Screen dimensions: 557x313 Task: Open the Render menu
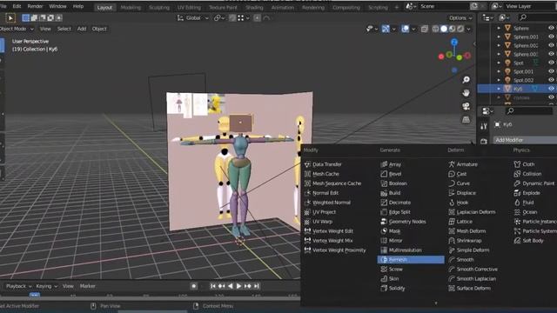click(x=35, y=6)
